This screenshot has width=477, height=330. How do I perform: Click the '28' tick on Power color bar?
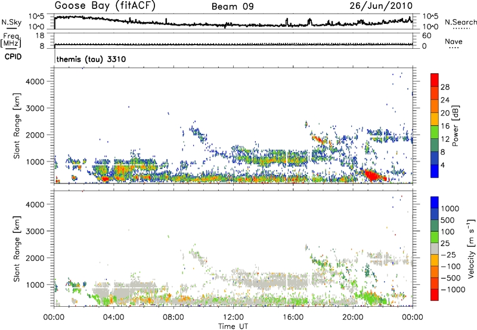click(x=445, y=87)
